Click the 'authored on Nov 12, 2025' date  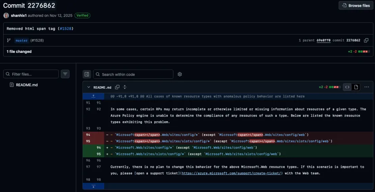50,16
